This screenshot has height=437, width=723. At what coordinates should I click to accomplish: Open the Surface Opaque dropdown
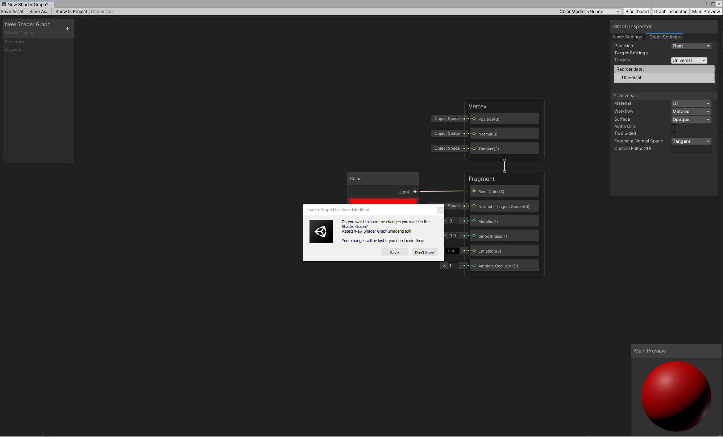coord(691,120)
